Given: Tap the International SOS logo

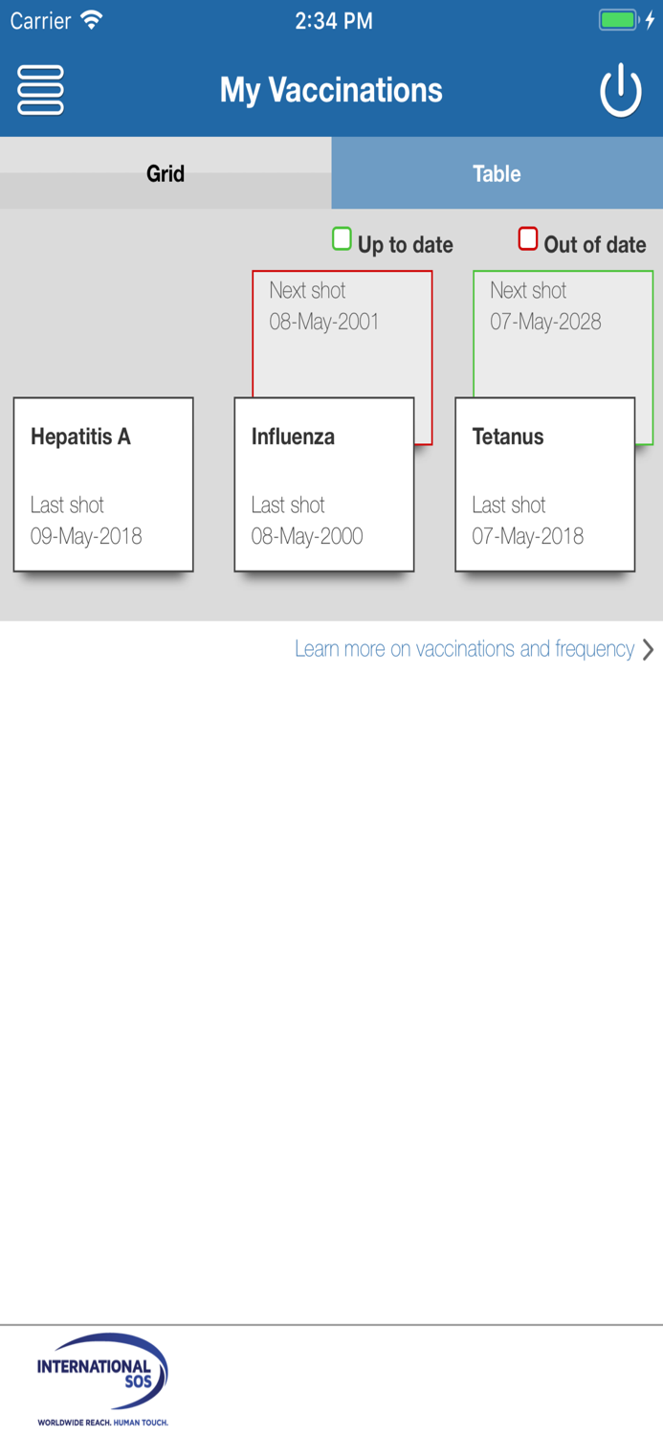Looking at the screenshot, I should pos(102,1379).
